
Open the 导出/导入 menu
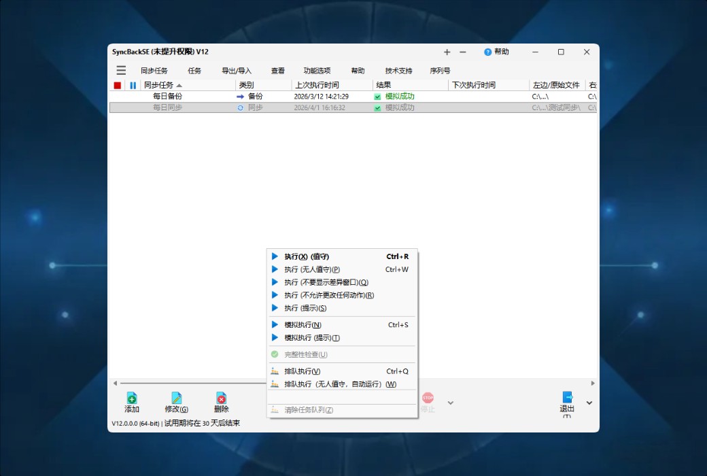235,70
